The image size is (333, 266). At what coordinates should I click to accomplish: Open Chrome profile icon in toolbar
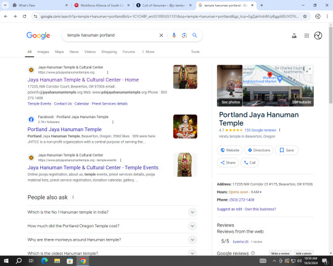pyautogui.click(x=318, y=17)
